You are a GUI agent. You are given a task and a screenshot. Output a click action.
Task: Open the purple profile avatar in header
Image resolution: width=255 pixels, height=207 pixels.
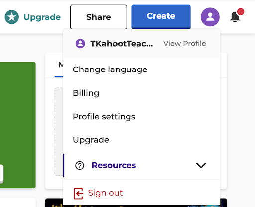pyautogui.click(x=210, y=17)
